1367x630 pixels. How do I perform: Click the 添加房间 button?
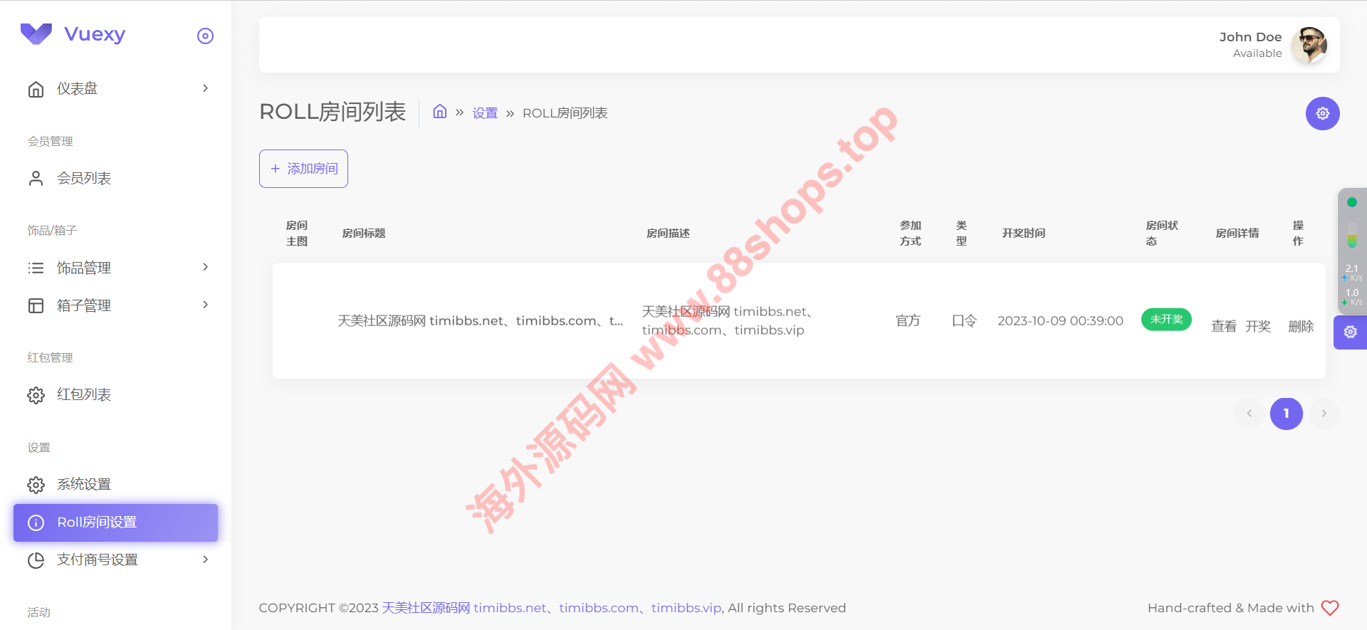[303, 169]
